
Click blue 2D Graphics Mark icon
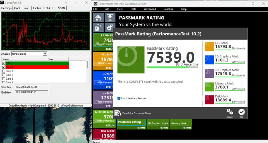coord(209,60)
